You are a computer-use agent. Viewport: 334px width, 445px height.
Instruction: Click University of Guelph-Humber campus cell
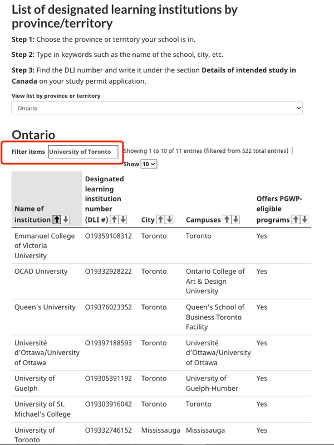click(212, 383)
